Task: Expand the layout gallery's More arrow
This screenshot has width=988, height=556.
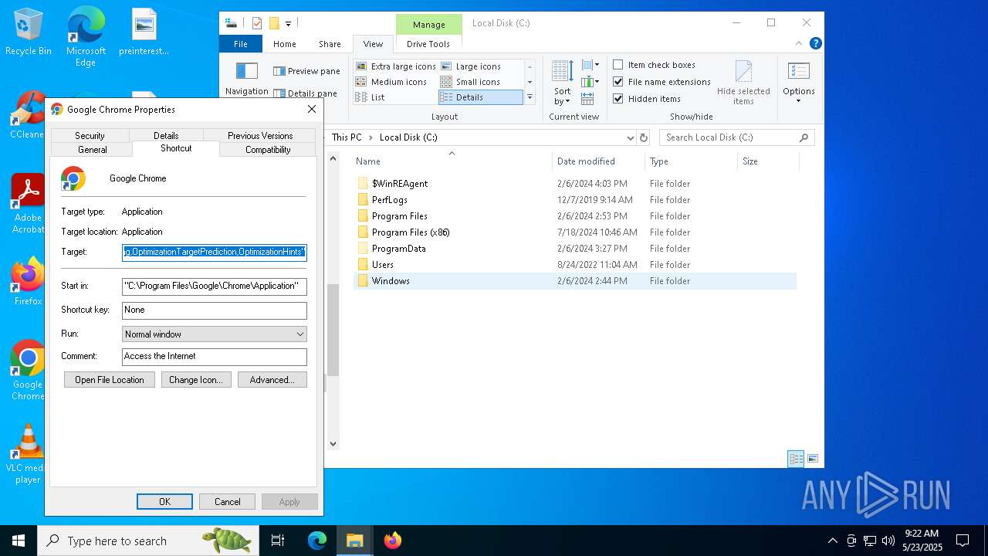Action: pos(530,97)
